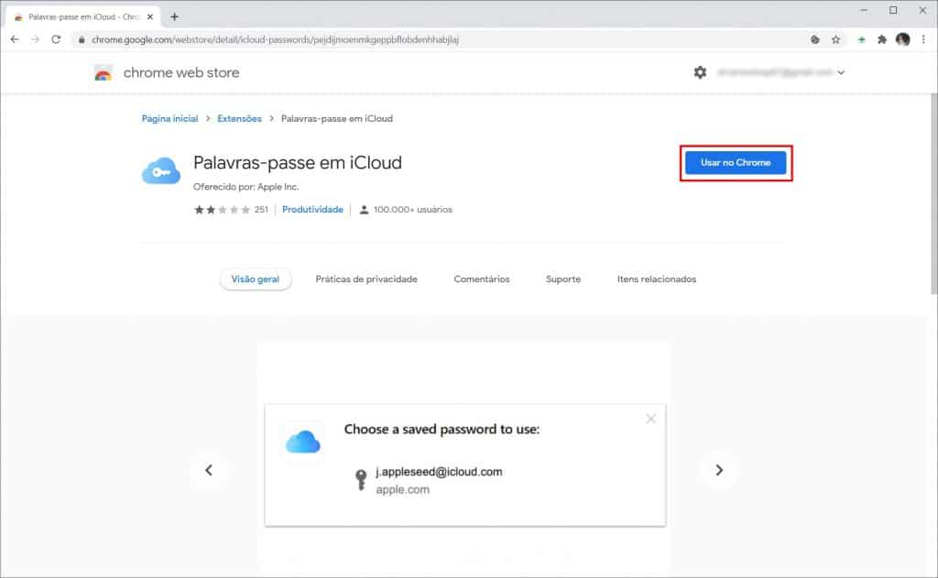Minimize the Chrome window
938x578 pixels.
coord(864,10)
